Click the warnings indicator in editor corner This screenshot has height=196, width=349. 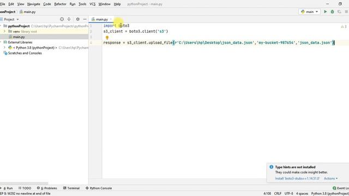(x=344, y=27)
